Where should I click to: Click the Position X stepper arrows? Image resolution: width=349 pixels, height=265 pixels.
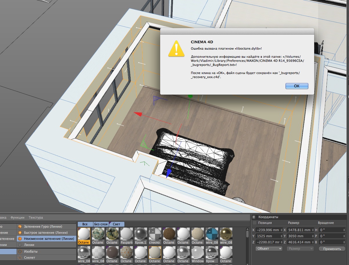click(281, 230)
